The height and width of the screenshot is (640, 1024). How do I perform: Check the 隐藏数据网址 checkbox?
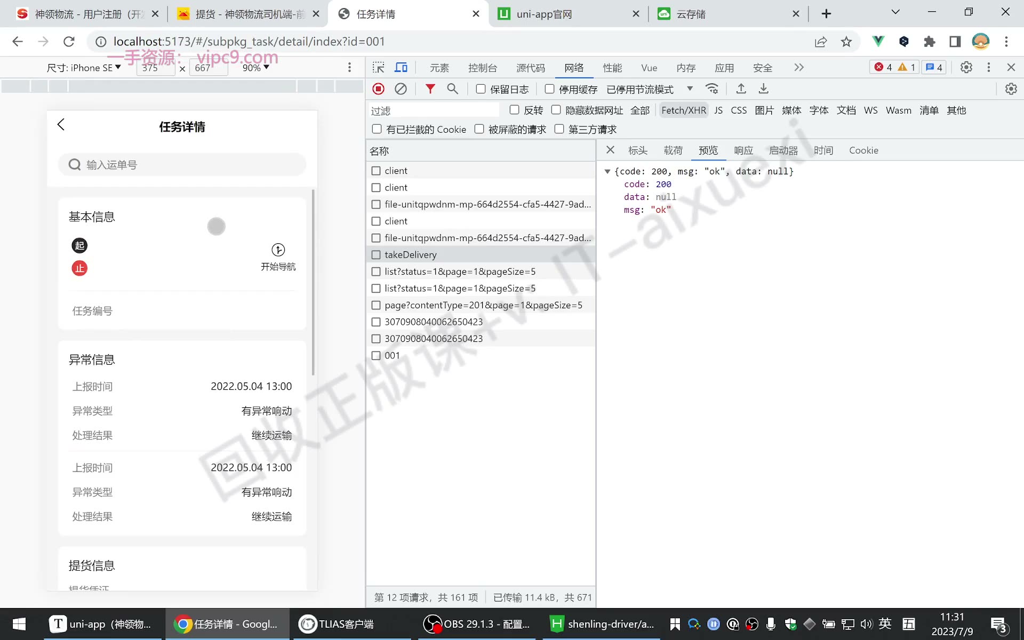click(x=556, y=110)
